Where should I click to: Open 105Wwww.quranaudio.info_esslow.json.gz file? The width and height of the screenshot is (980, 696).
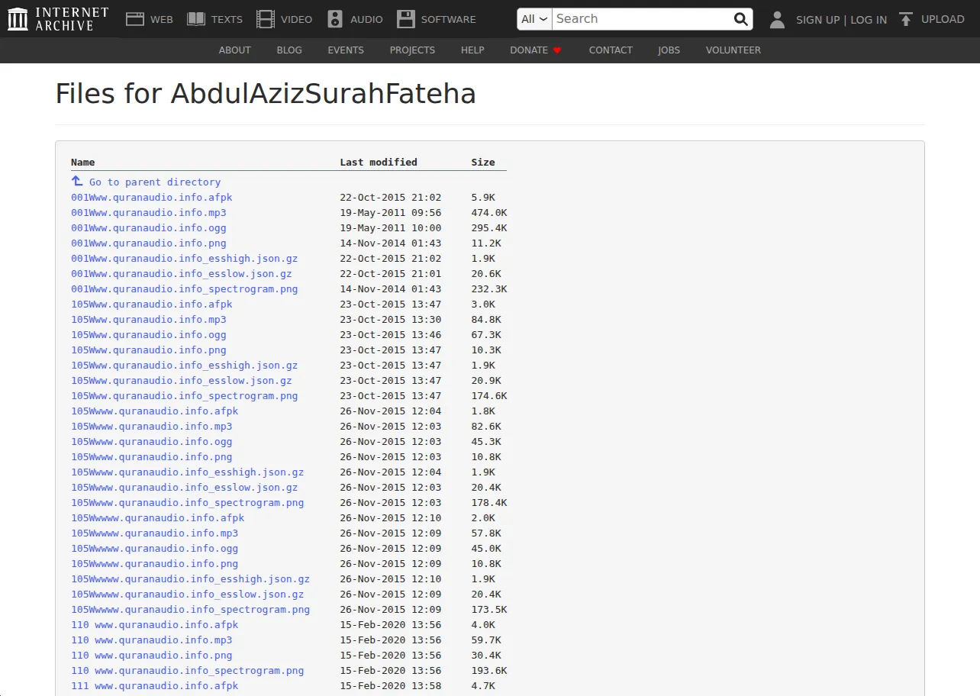[x=185, y=488]
